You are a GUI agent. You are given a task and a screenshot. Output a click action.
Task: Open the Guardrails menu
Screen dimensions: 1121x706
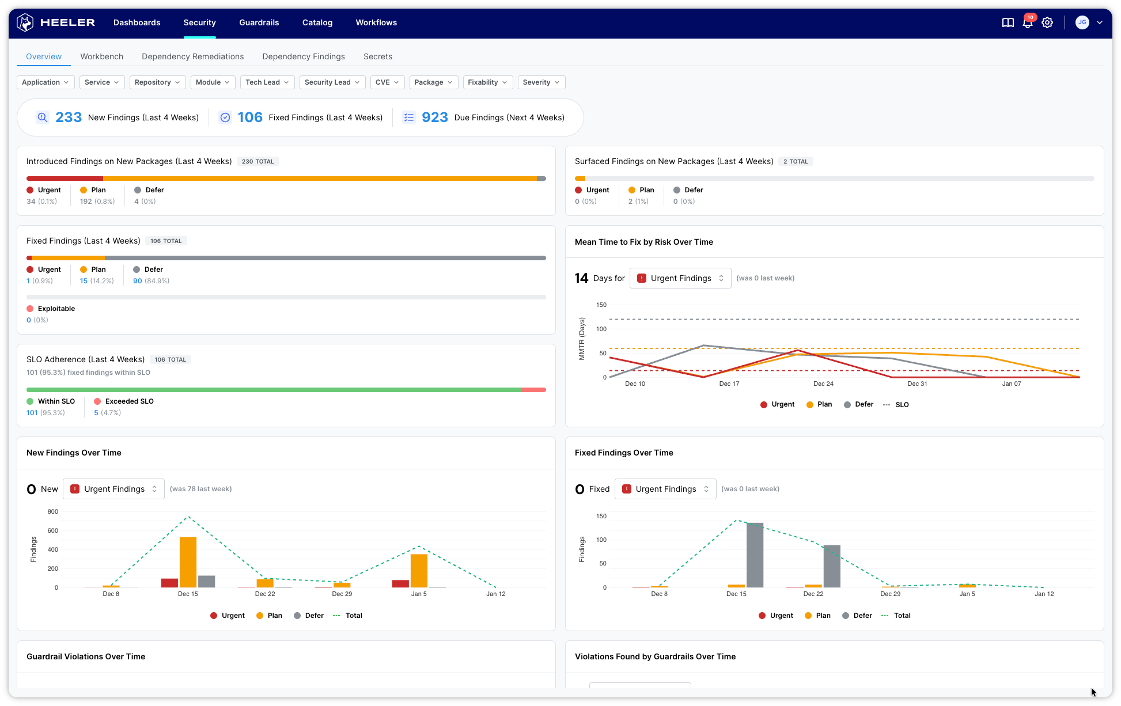click(259, 22)
